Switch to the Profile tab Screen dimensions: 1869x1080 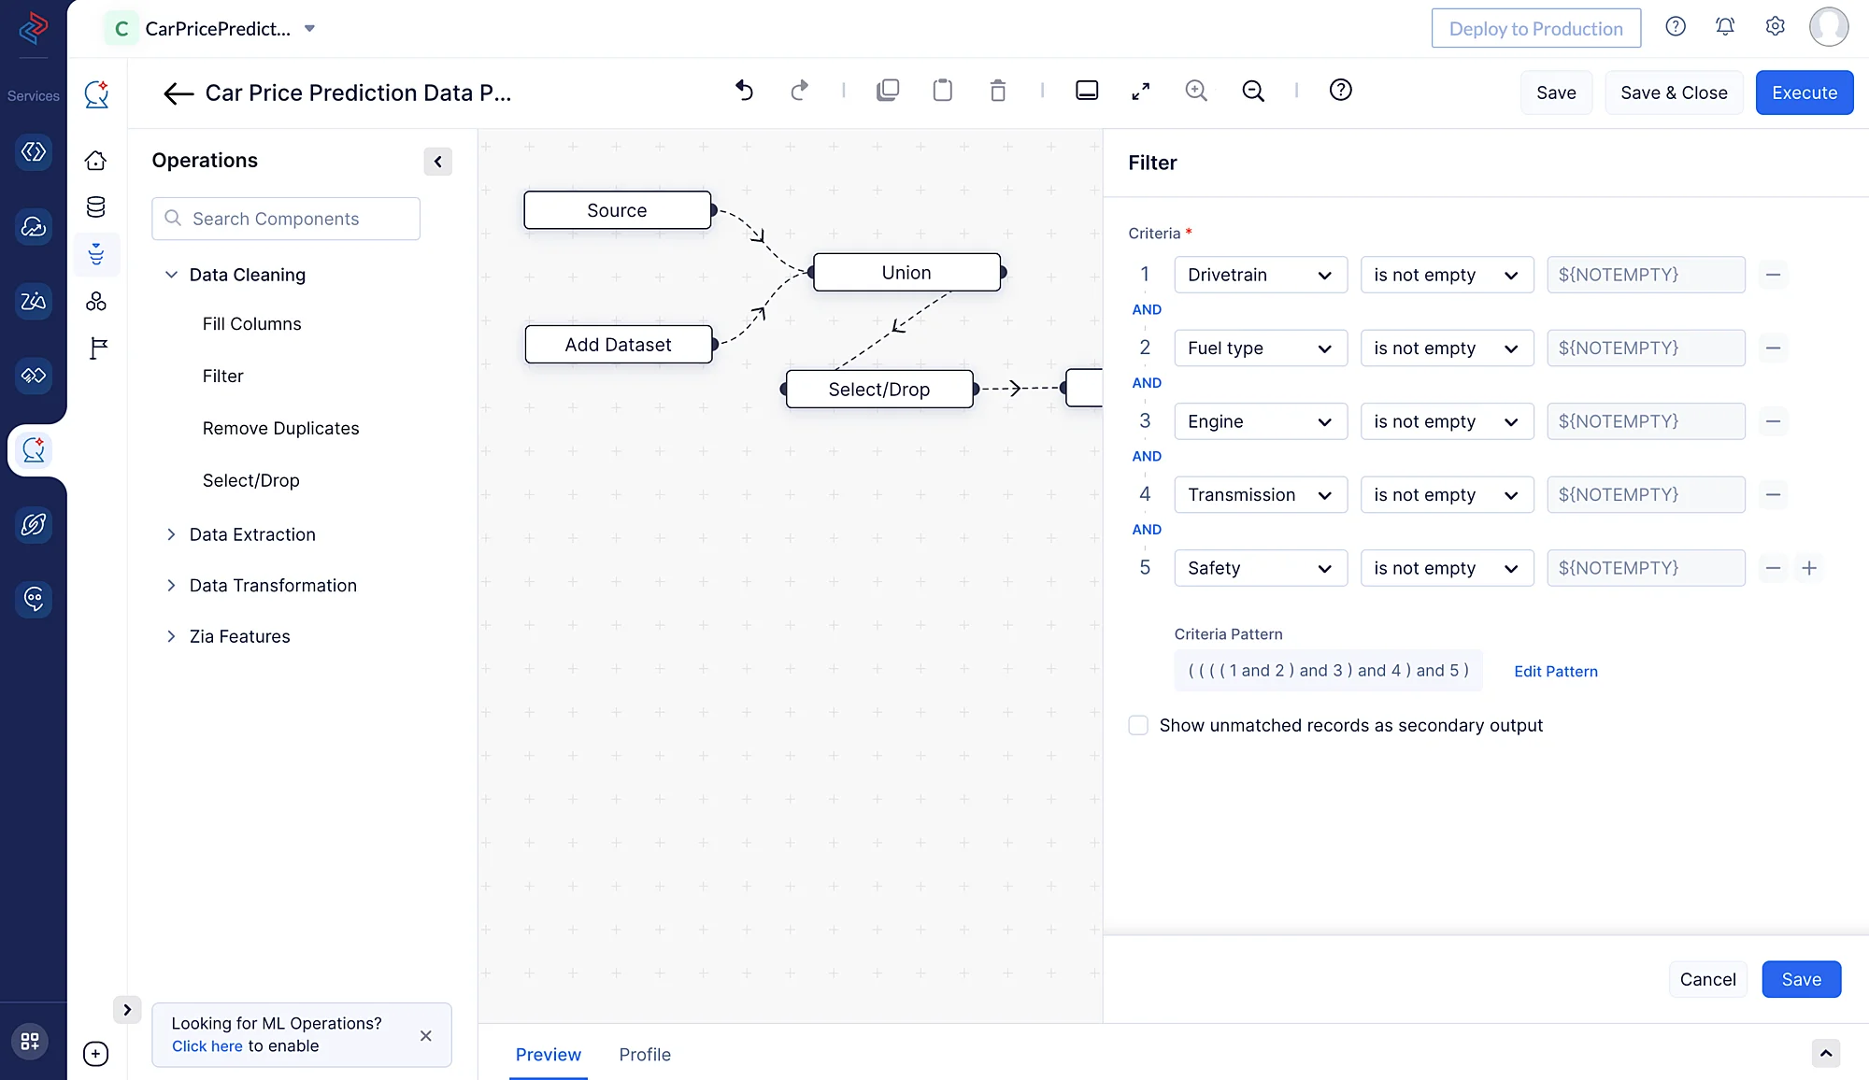tap(645, 1054)
